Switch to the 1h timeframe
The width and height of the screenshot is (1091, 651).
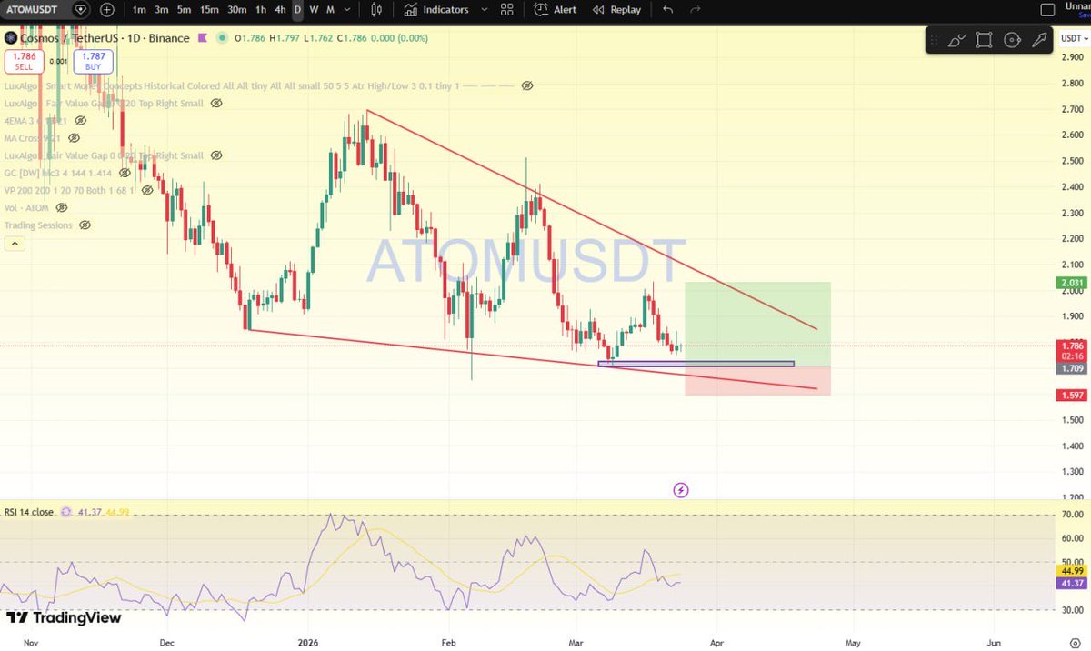pyautogui.click(x=261, y=10)
